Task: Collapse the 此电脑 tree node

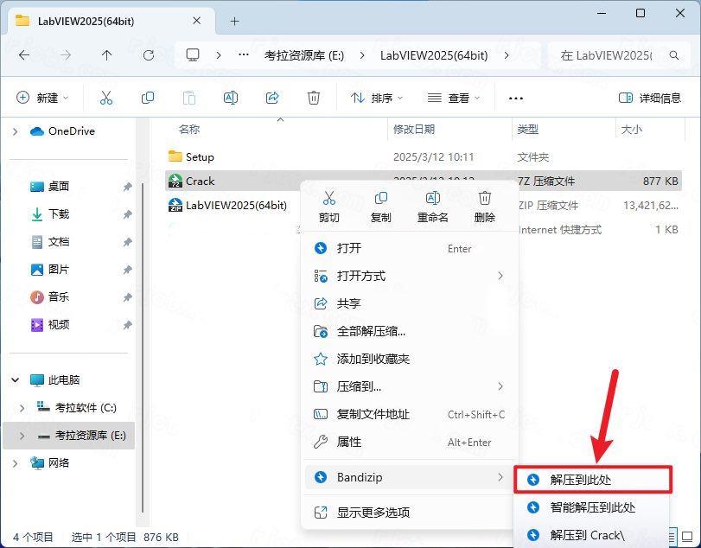Action: pos(16,380)
